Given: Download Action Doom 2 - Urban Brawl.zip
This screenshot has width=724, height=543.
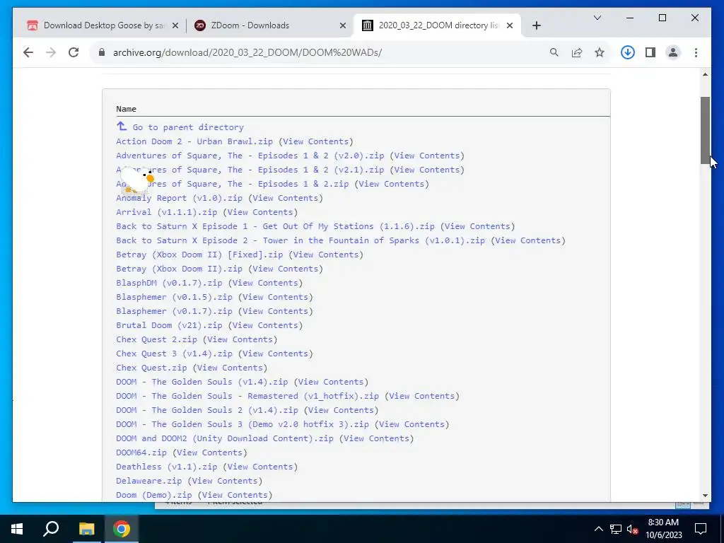Looking at the screenshot, I should click(x=194, y=141).
